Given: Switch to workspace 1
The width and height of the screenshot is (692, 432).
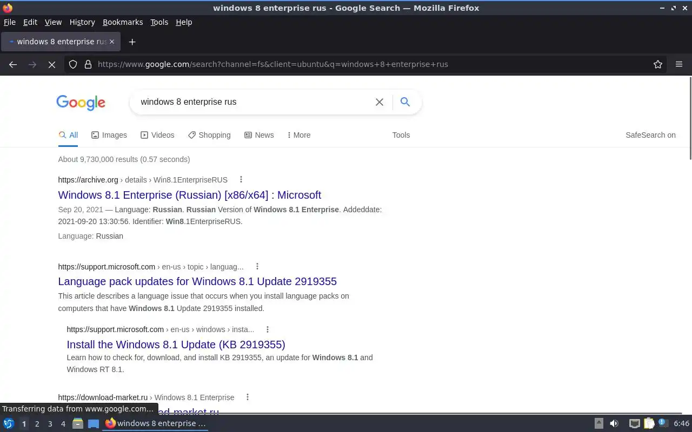Looking at the screenshot, I should click(24, 424).
